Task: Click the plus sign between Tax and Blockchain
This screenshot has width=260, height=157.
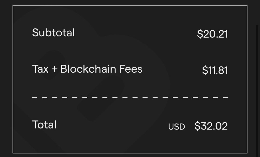Action: 55,70
